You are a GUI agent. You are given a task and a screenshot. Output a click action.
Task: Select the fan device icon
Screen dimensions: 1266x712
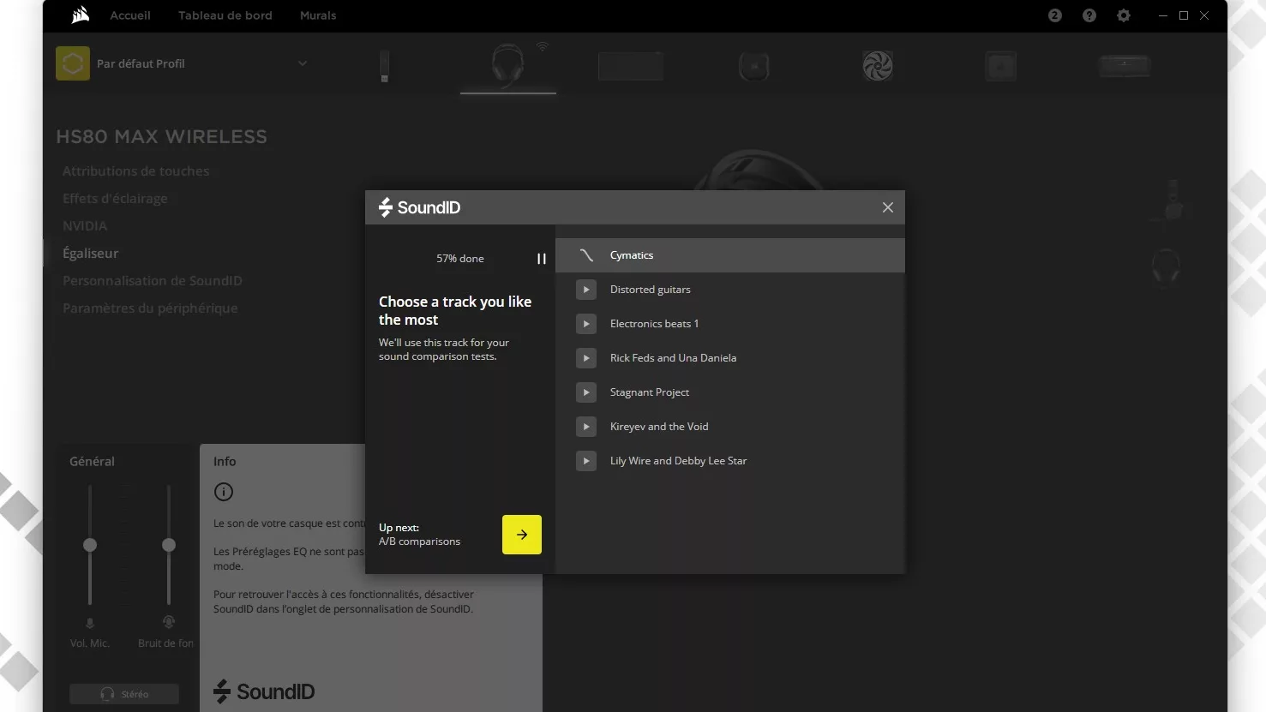coord(878,66)
